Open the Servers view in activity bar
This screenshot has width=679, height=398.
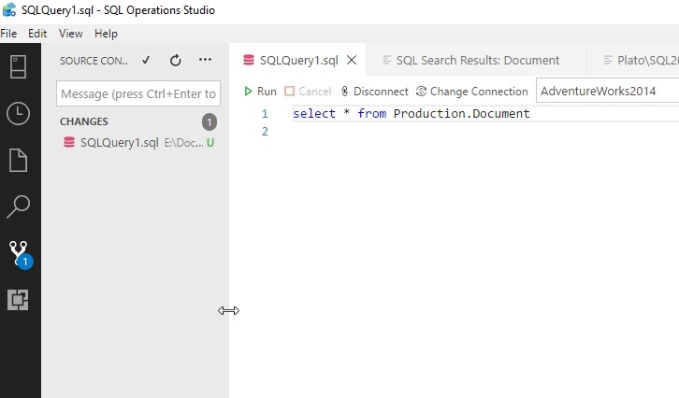coord(19,67)
